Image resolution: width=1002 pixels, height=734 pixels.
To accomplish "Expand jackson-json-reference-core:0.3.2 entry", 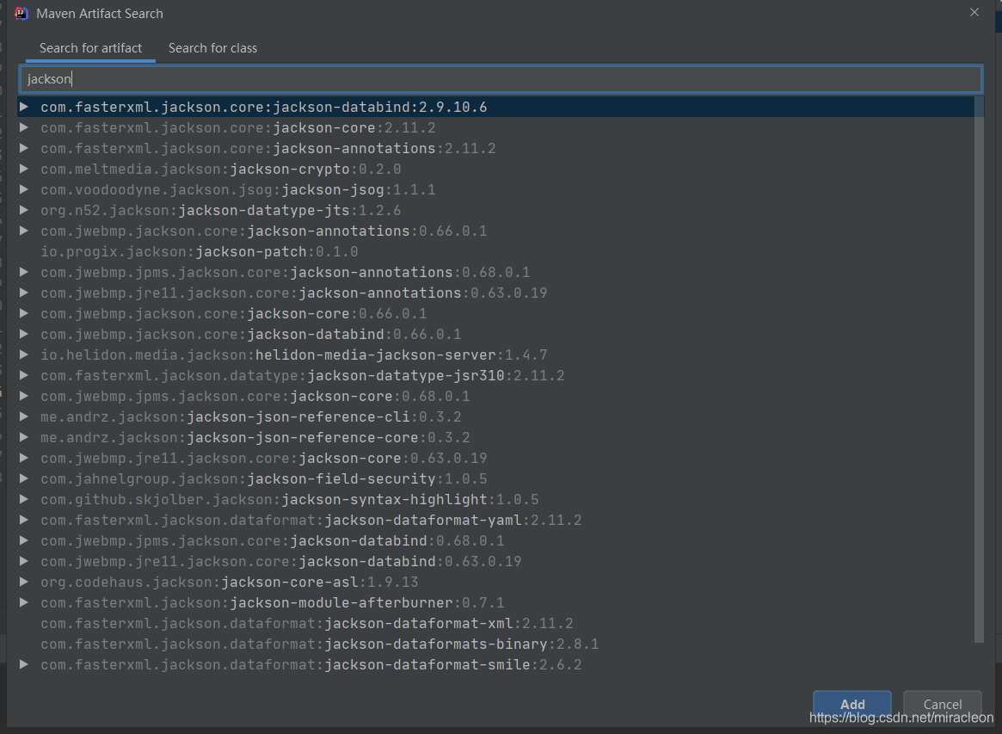I will coord(23,436).
